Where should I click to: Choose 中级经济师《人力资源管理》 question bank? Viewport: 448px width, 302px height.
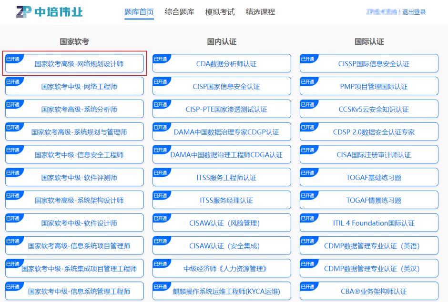click(226, 269)
